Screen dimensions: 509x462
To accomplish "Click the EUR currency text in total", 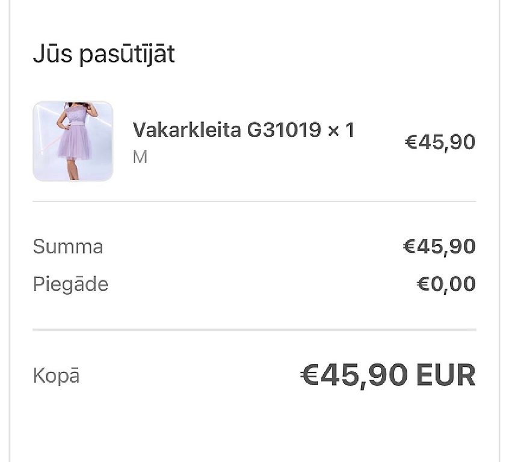I will tap(446, 375).
